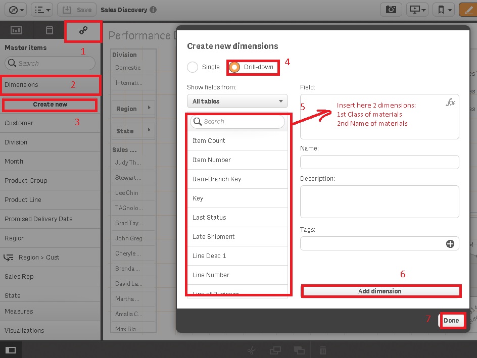
Task: Select the Customer master dimension
Action: (x=50, y=123)
